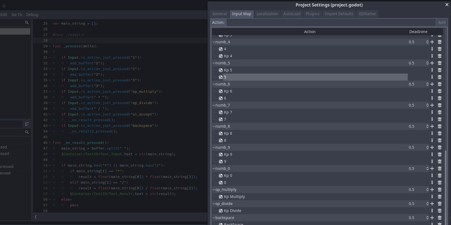
Task: Switch to the General tab
Action: tap(219, 14)
